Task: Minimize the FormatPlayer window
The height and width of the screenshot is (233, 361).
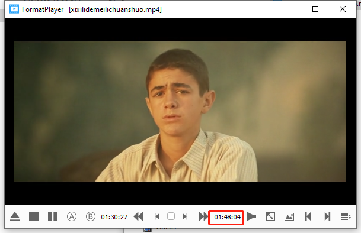Action: pos(289,9)
